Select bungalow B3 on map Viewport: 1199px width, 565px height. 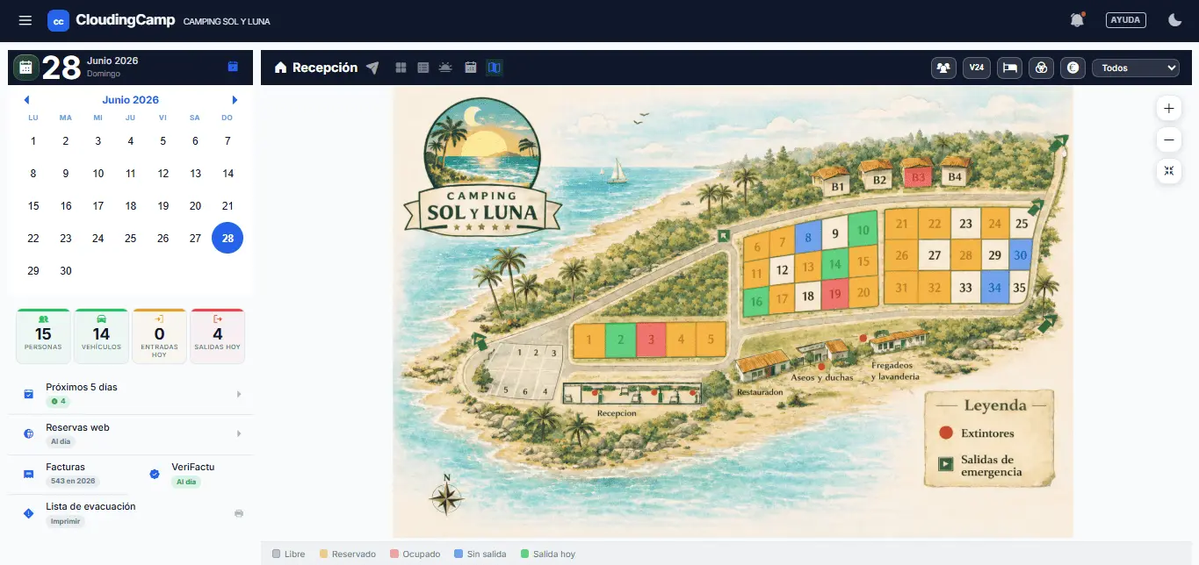tap(919, 178)
